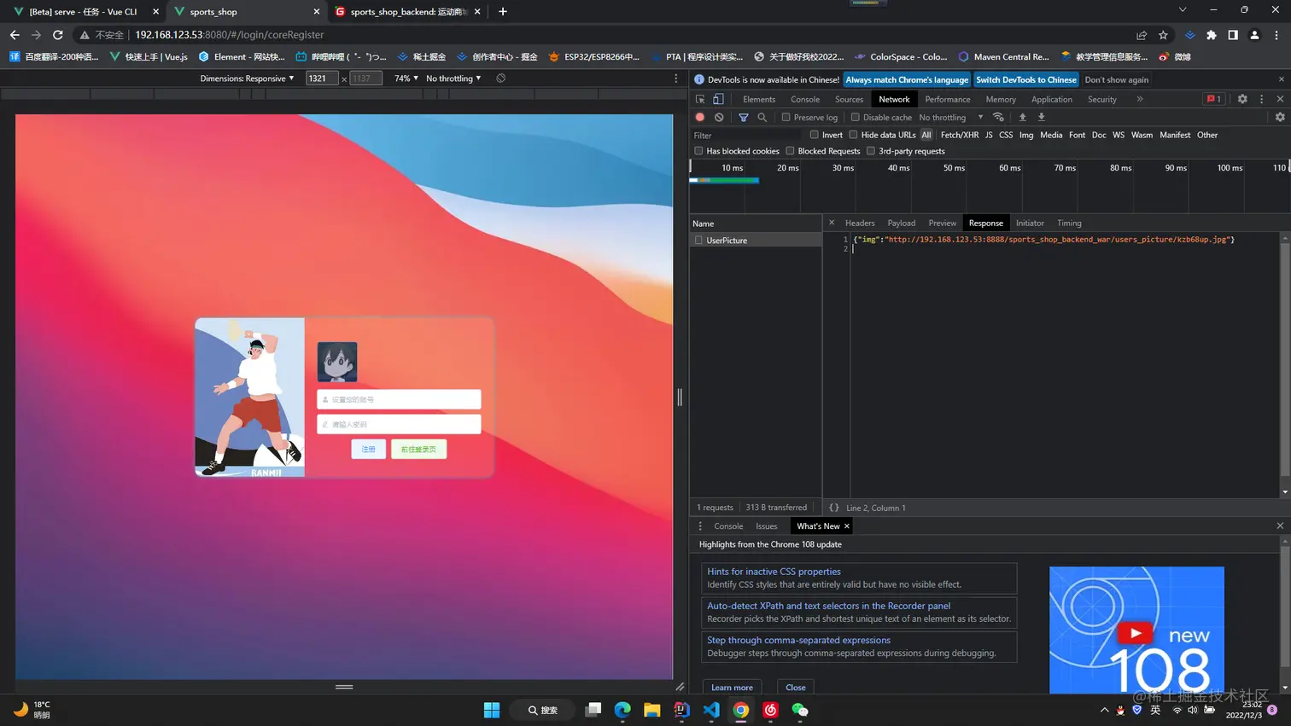Switch to the Sources tab
The image size is (1291, 726).
pyautogui.click(x=849, y=100)
